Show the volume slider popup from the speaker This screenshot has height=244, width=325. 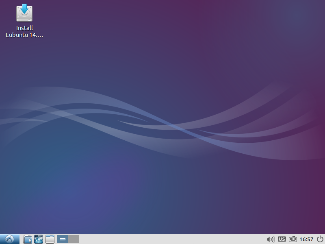click(x=271, y=239)
